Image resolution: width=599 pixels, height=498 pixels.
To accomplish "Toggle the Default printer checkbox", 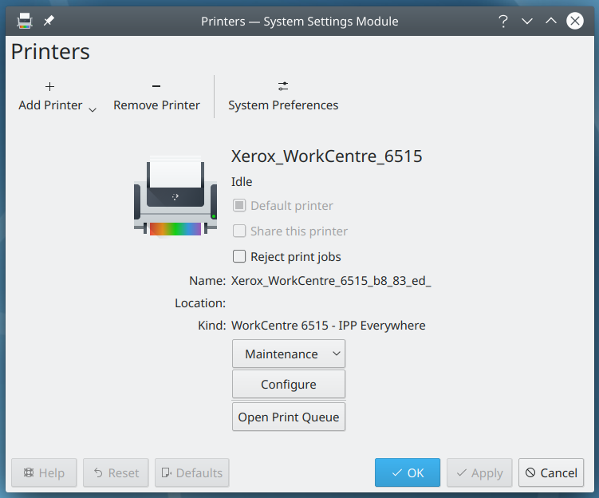I will pyautogui.click(x=239, y=206).
